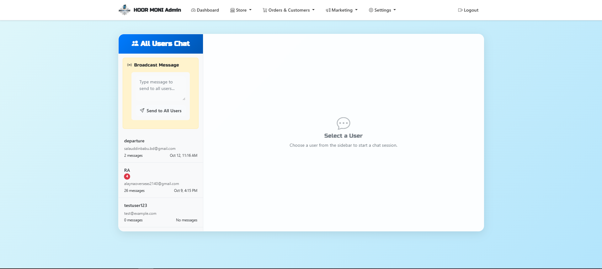The width and height of the screenshot is (602, 269).
Task: Click the broadcast signal icon
Action: click(130, 65)
